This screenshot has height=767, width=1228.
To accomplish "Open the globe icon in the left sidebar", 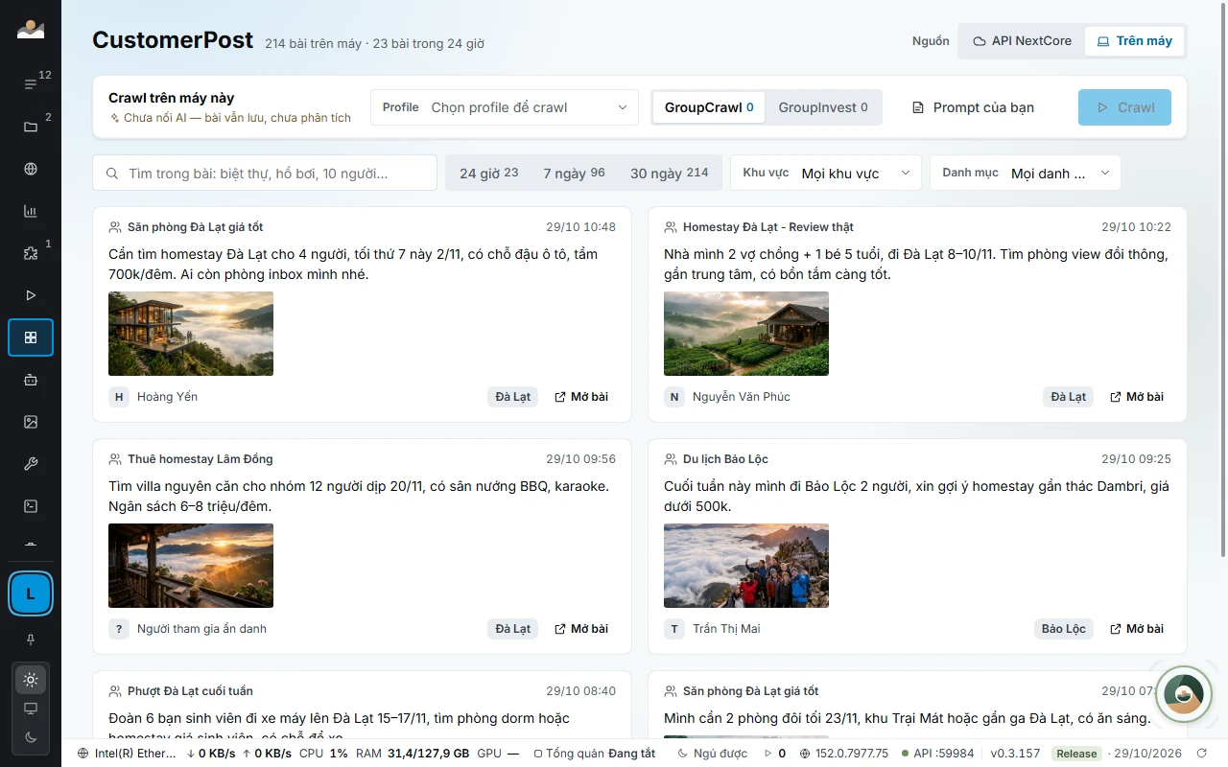I will (31, 169).
